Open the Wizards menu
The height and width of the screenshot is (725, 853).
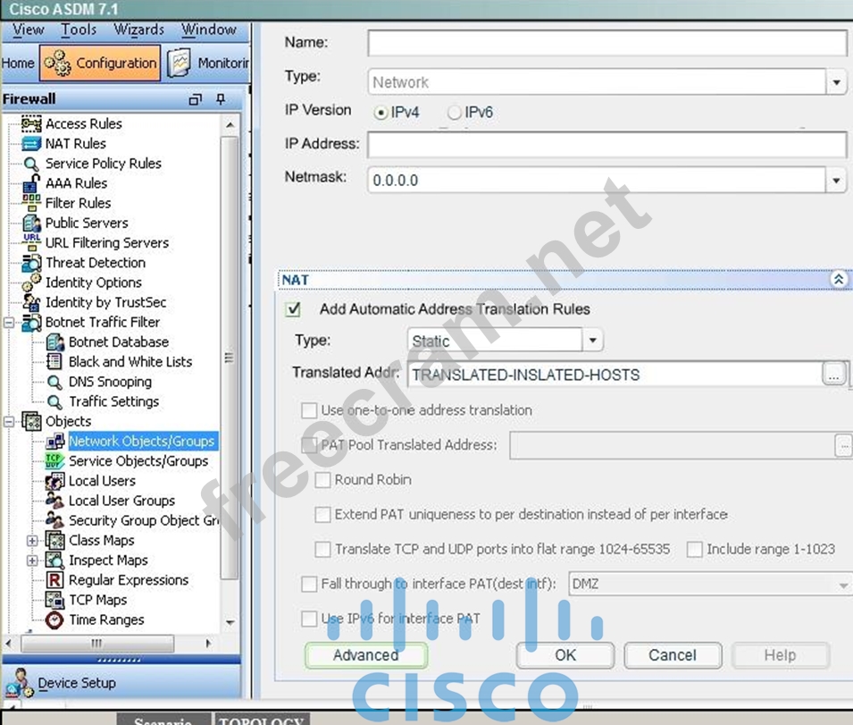(138, 30)
